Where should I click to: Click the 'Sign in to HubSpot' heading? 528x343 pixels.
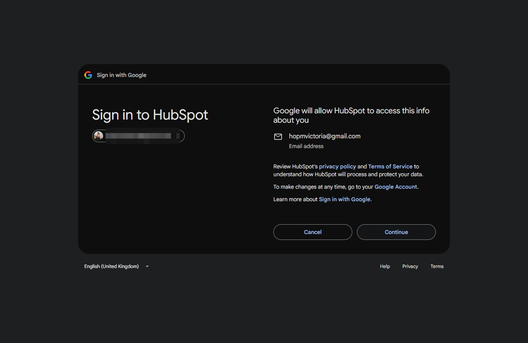150,115
